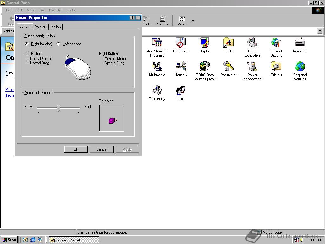Close the Mouse Properties dialog
Image resolution: width=325 pixels, height=244 pixels.
(138, 18)
